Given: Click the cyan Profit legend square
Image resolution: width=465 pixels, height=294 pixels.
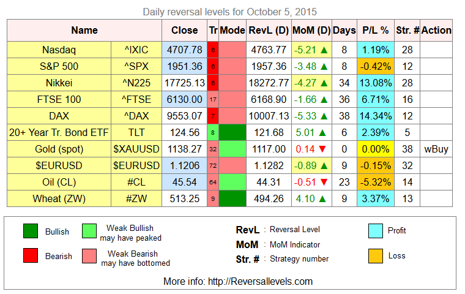Looking at the screenshot, I should click(x=376, y=231).
